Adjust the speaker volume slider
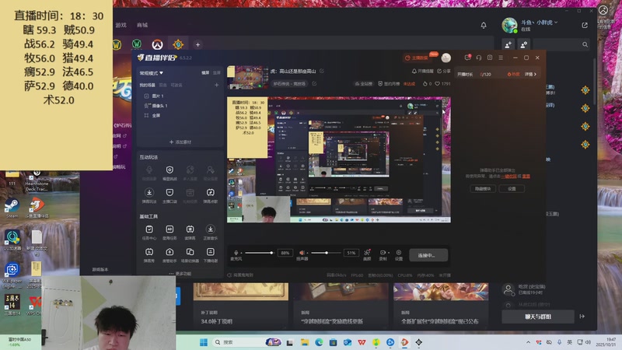The height and width of the screenshot is (350, 622). pyautogui.click(x=326, y=253)
